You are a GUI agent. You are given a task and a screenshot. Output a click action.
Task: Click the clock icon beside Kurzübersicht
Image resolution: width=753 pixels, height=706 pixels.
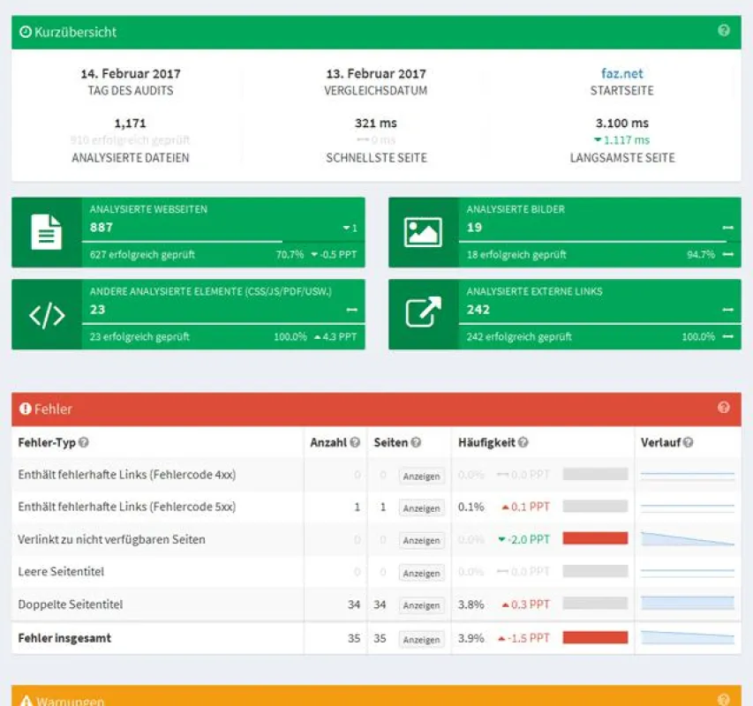point(26,32)
